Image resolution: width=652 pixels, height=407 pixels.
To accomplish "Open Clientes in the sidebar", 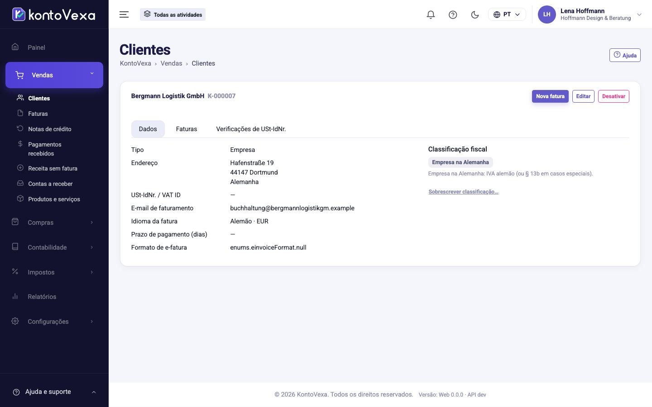I will [x=39, y=98].
